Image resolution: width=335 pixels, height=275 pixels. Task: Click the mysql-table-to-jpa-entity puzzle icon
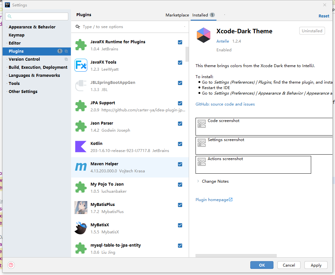81,248
